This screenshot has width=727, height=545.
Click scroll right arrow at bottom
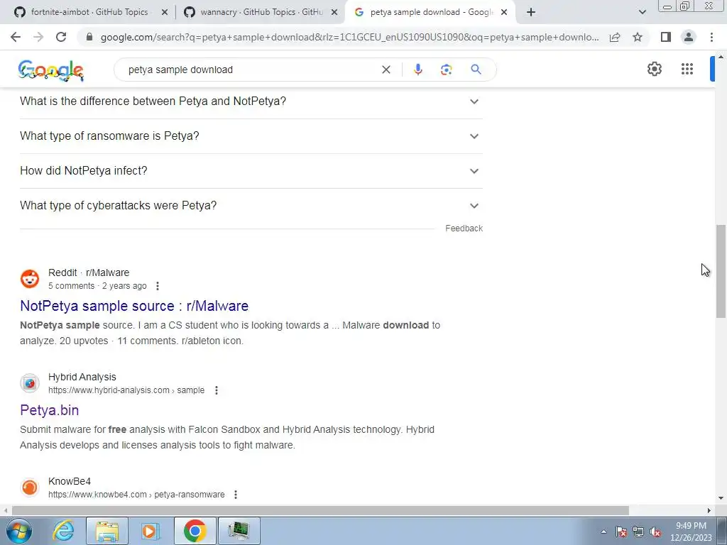[709, 510]
